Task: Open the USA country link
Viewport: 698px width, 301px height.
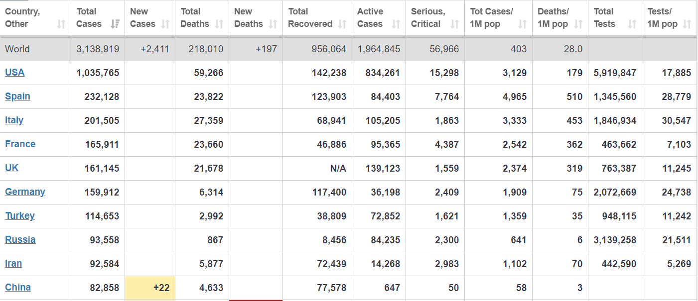Action: [14, 72]
